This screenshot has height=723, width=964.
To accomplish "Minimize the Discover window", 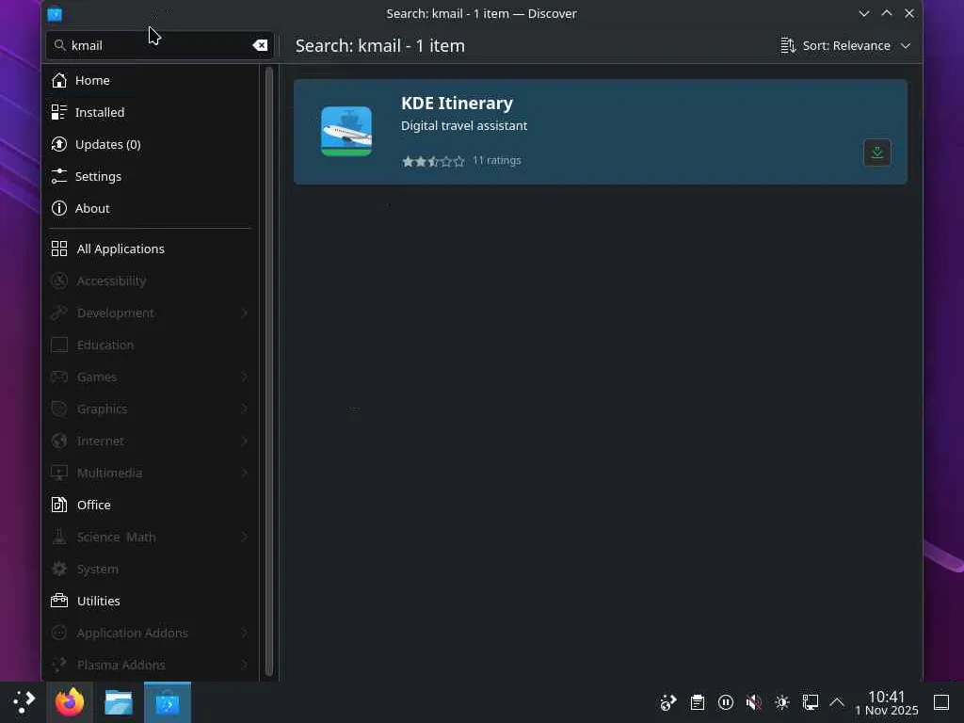I will point(864,13).
